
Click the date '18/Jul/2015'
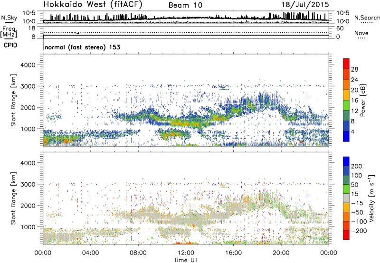tap(305, 5)
